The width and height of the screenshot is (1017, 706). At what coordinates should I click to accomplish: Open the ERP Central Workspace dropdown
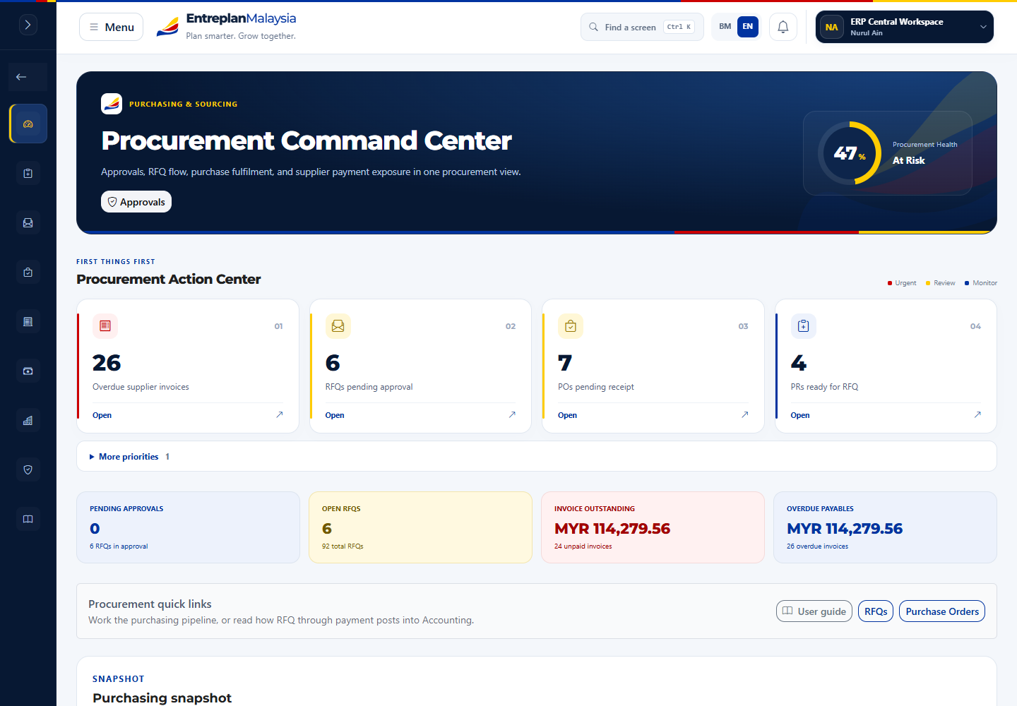click(x=905, y=27)
